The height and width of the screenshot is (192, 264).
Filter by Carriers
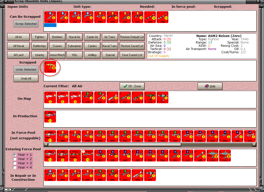tap(92, 46)
